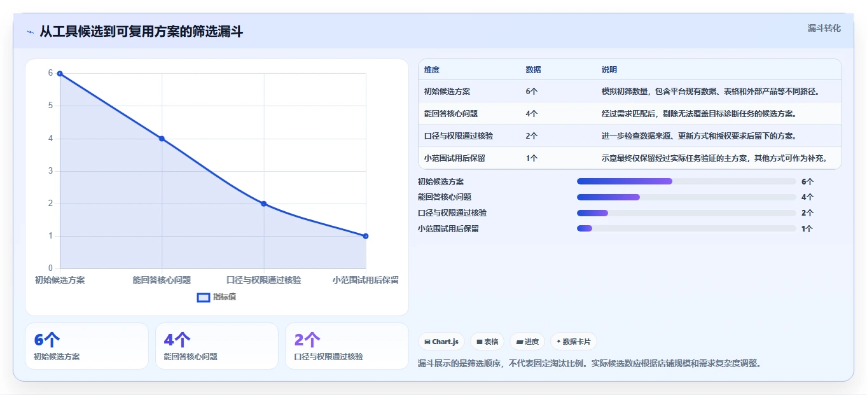Click the lightning icon beside the funnel title
Image resolution: width=867 pixels, height=395 pixels.
[30, 32]
